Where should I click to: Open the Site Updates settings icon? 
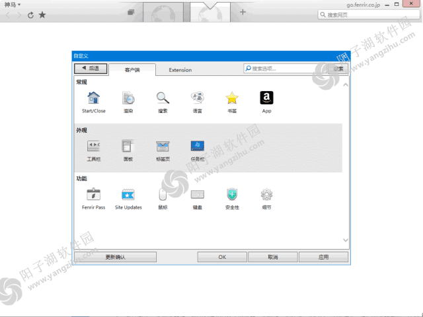(x=128, y=194)
